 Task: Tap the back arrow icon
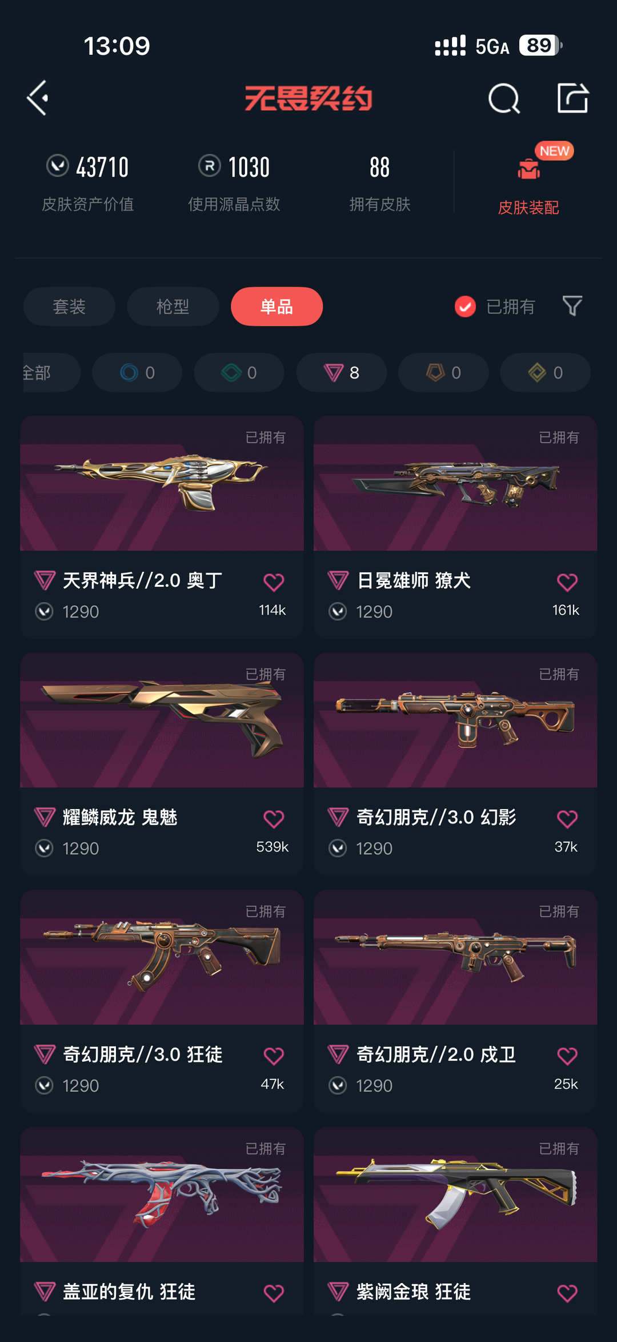coord(38,98)
